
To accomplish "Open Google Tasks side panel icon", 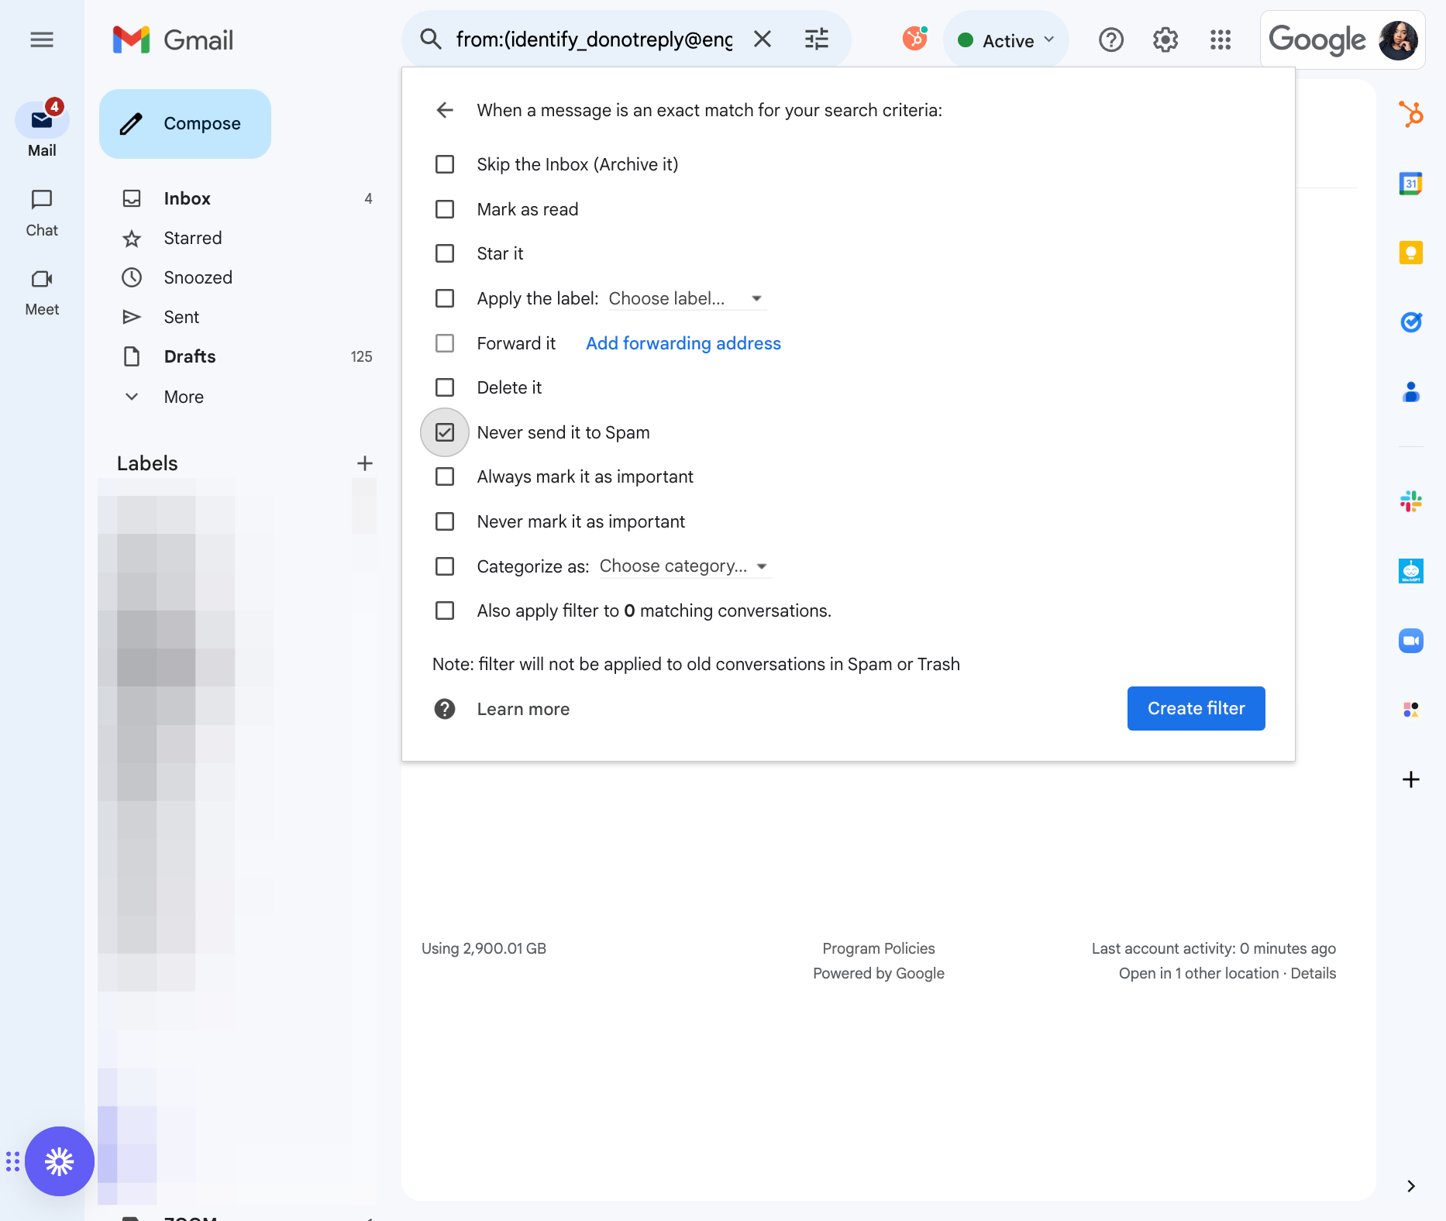I will click(1411, 322).
